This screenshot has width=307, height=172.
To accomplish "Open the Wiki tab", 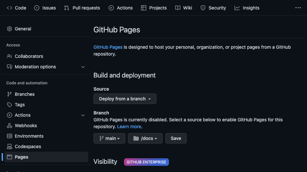I will click(x=183, y=8).
